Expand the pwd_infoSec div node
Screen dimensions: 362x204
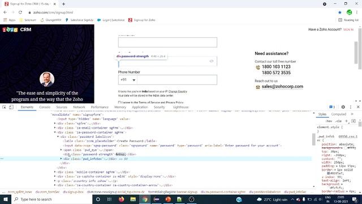(x=61, y=159)
